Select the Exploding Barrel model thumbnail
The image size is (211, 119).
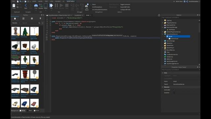[x=25, y=74]
